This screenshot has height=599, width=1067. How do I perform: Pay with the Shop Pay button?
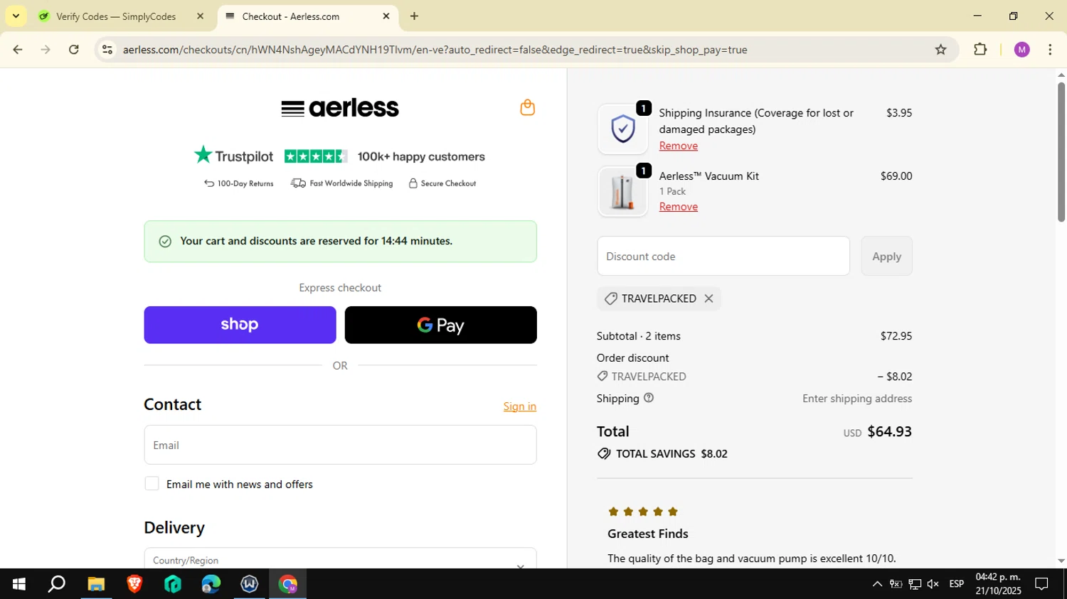[x=240, y=325]
